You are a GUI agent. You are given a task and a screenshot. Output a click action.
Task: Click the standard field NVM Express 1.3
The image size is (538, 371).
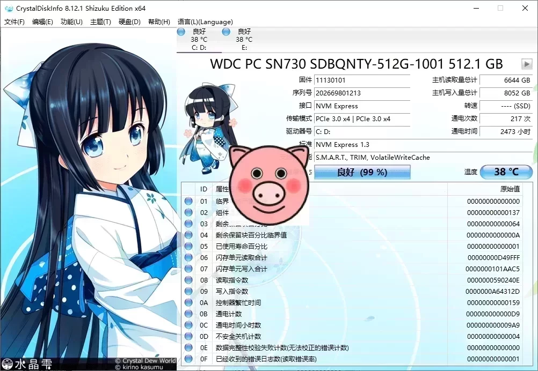(424, 145)
